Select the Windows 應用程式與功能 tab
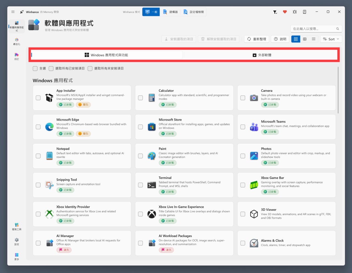The height and width of the screenshot is (273, 352). tap(107, 55)
